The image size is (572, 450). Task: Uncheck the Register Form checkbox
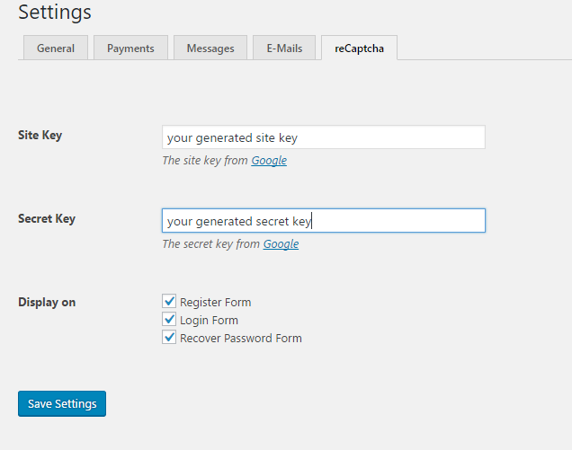tap(169, 301)
